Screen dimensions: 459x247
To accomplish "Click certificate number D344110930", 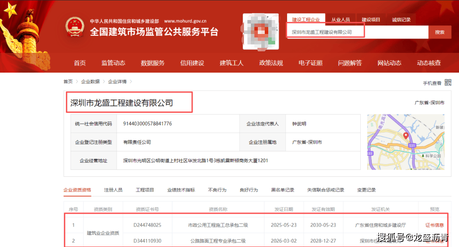I will tap(147, 241).
